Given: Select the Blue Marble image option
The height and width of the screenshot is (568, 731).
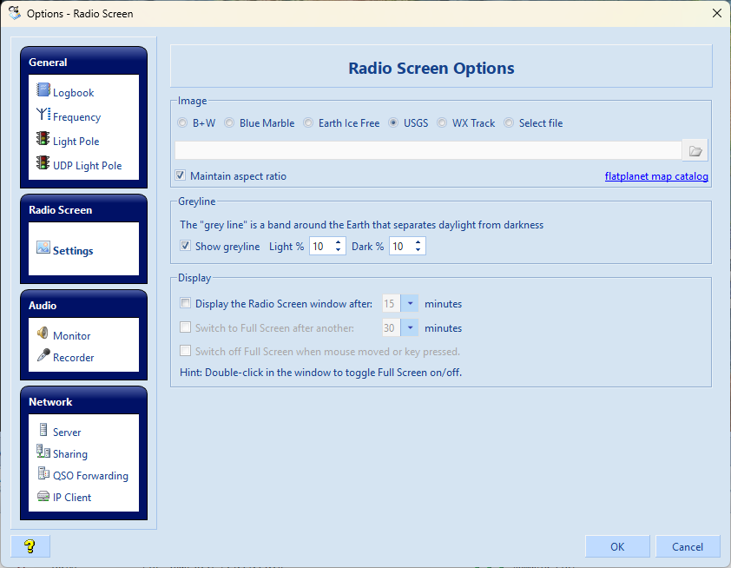Looking at the screenshot, I should [x=229, y=123].
